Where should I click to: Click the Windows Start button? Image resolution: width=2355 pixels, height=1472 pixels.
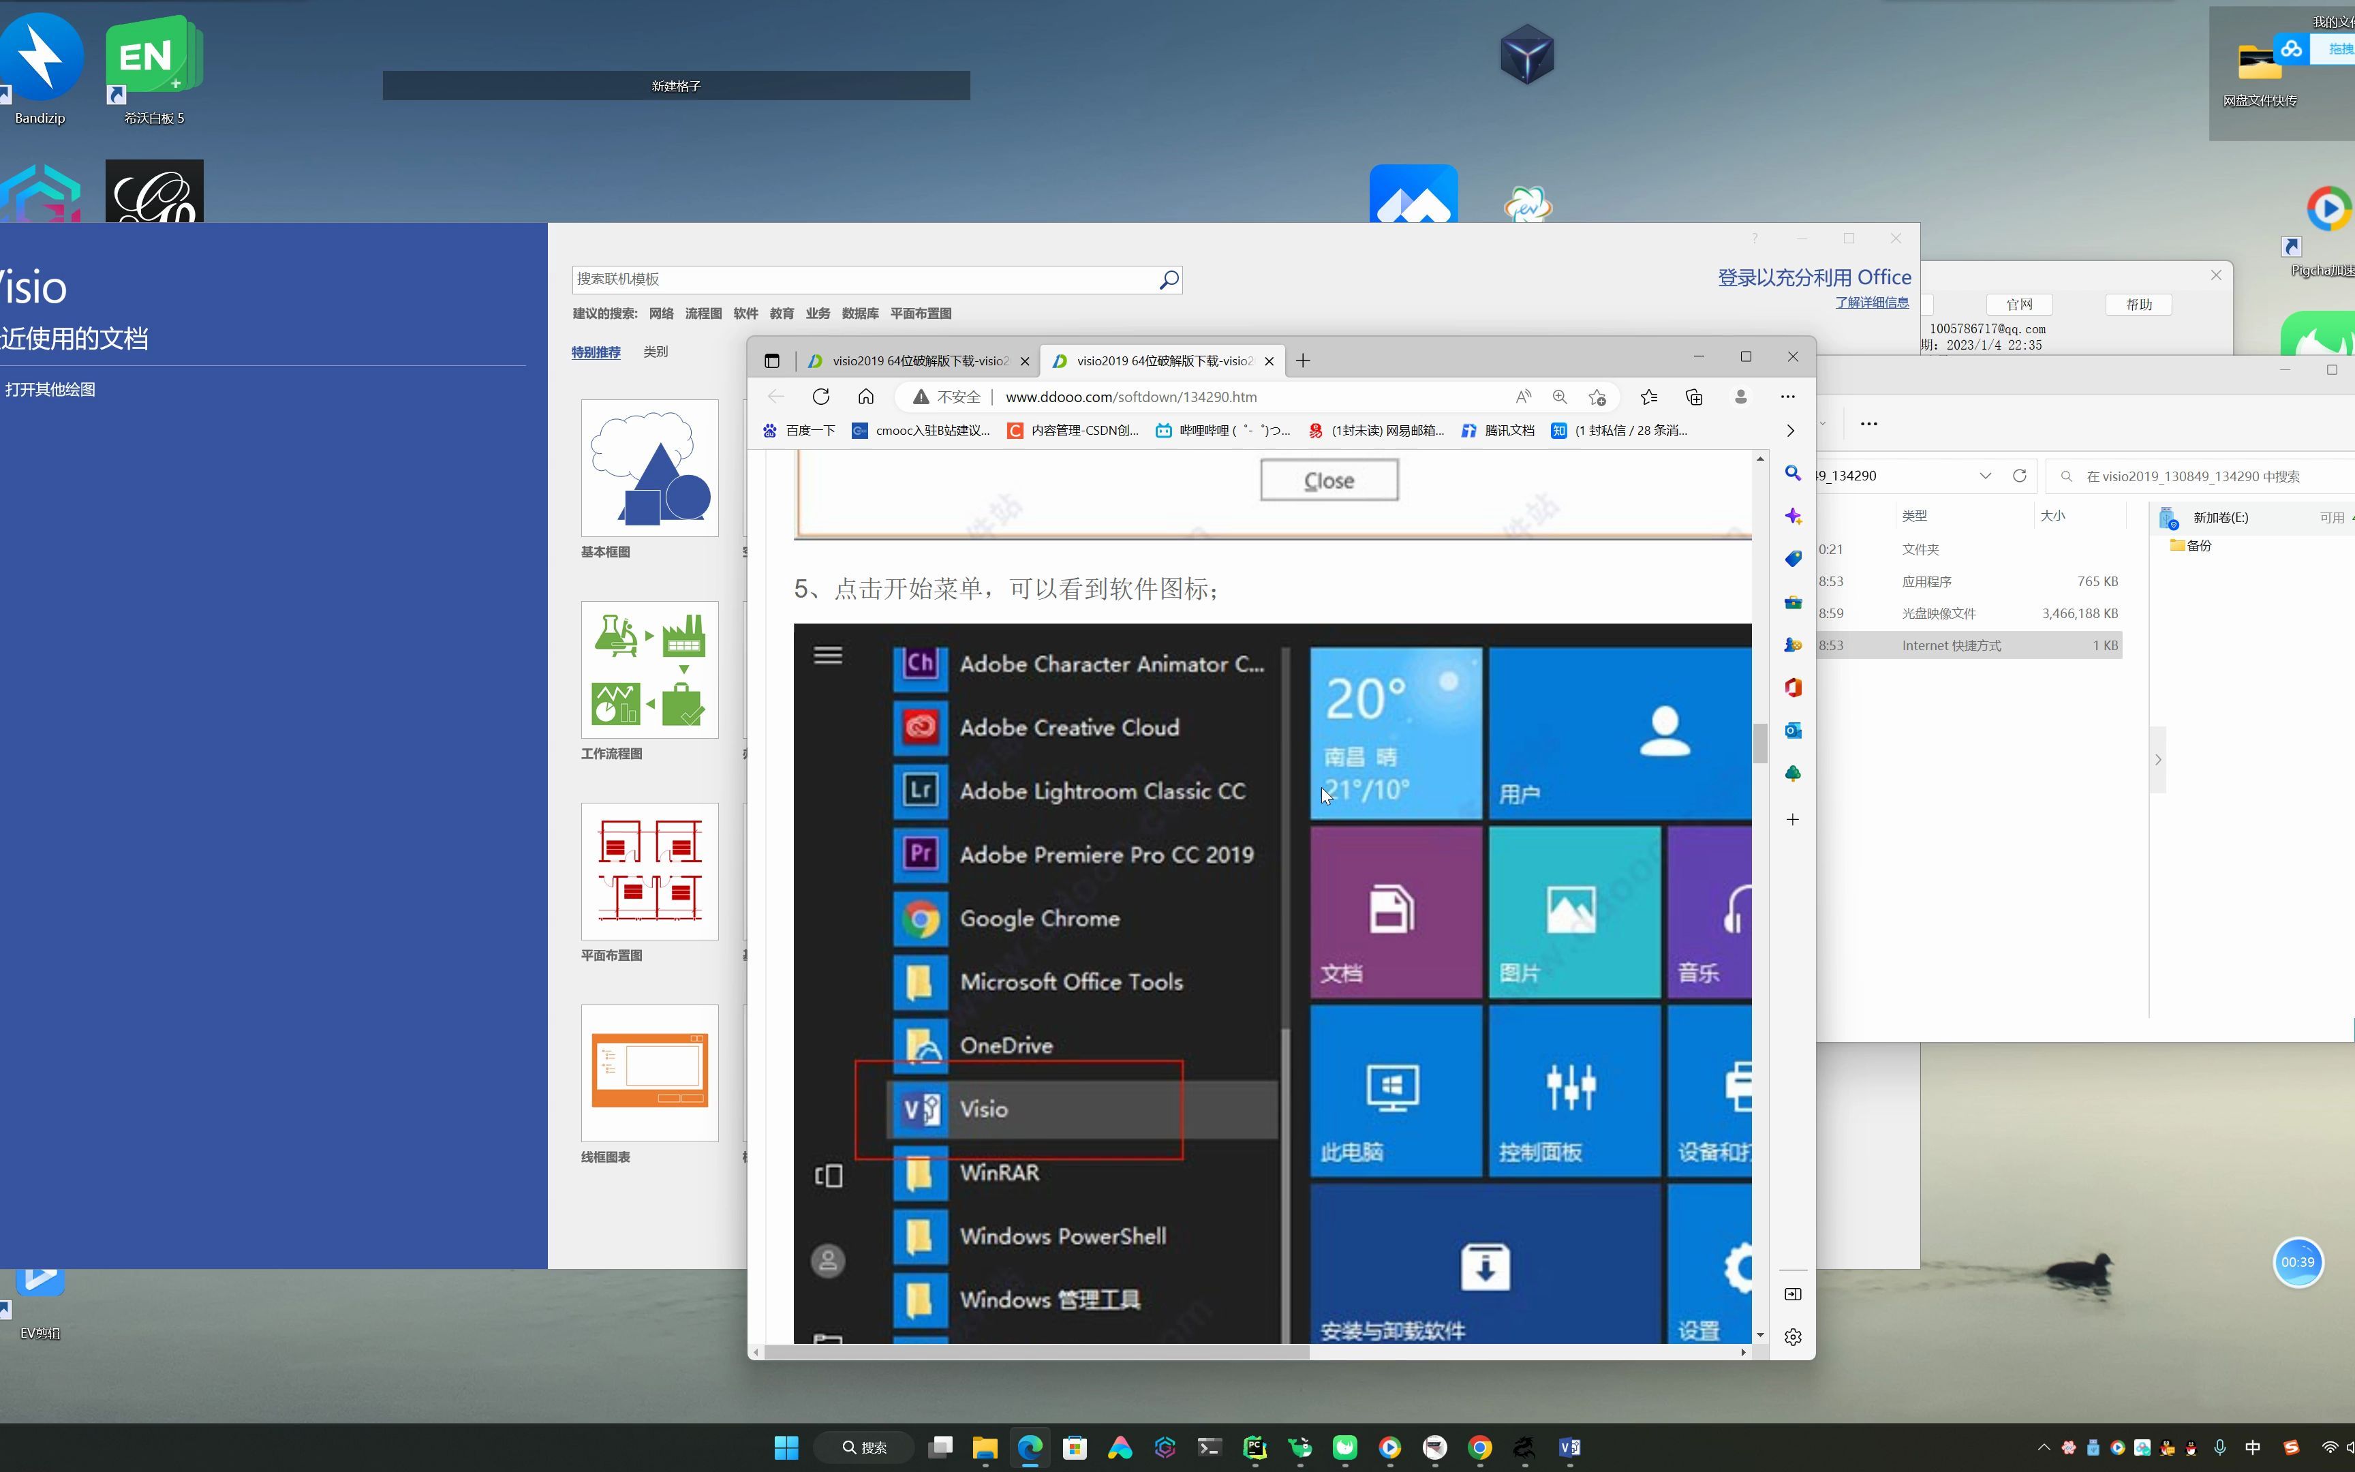coord(786,1447)
